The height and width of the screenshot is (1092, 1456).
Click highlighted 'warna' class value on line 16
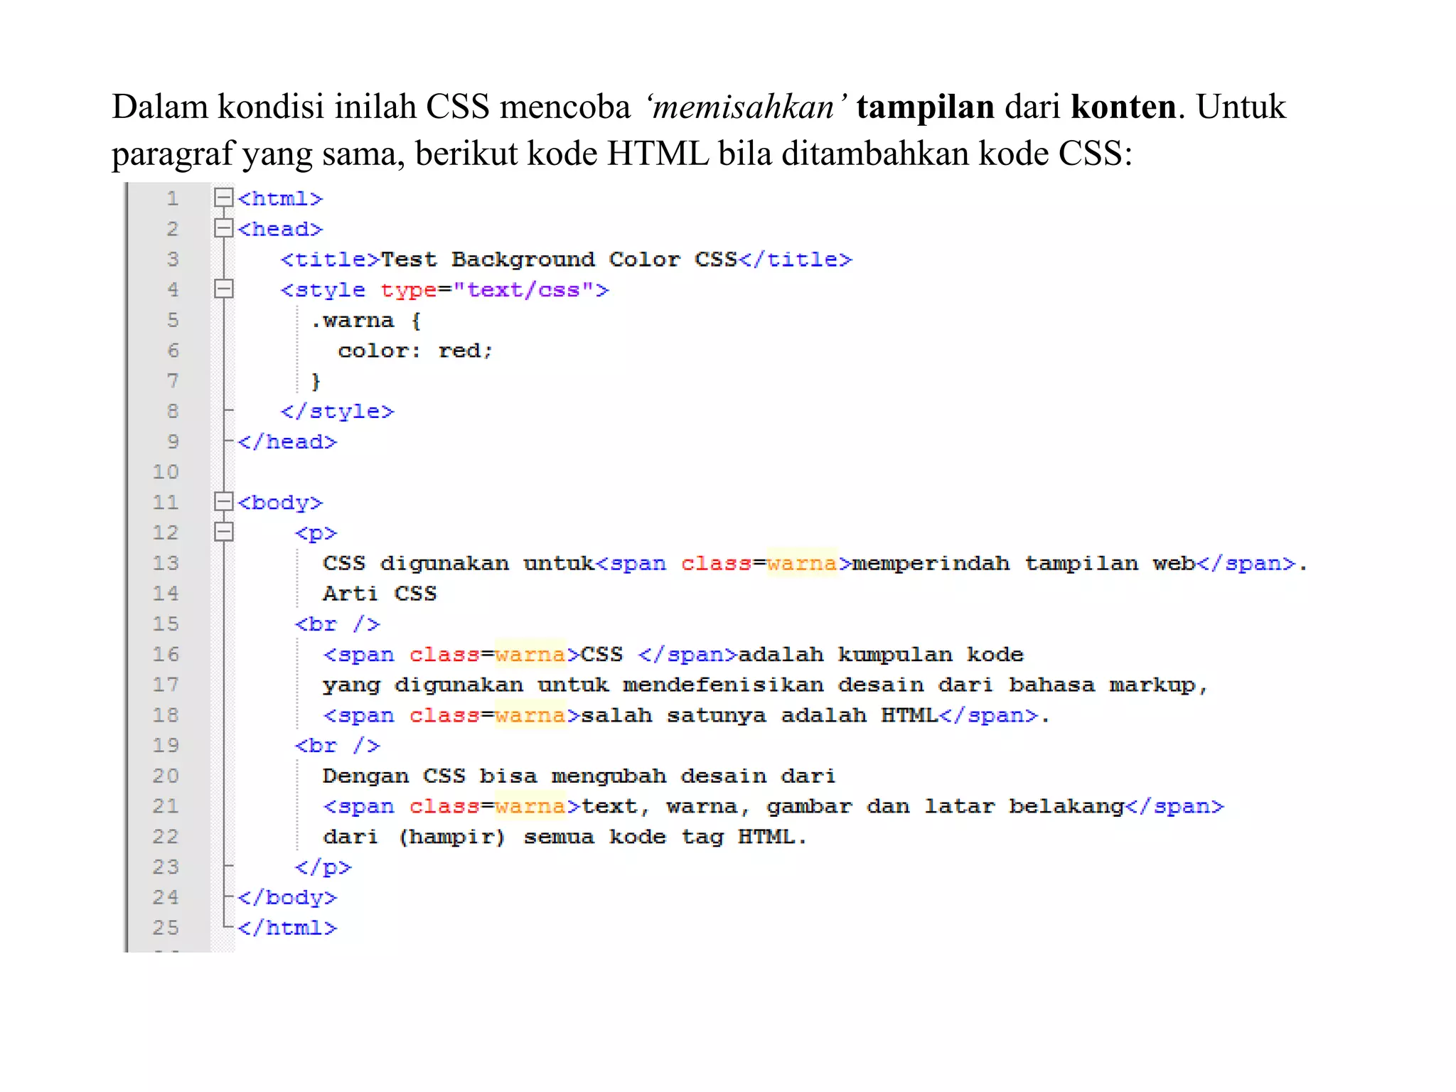tap(530, 654)
